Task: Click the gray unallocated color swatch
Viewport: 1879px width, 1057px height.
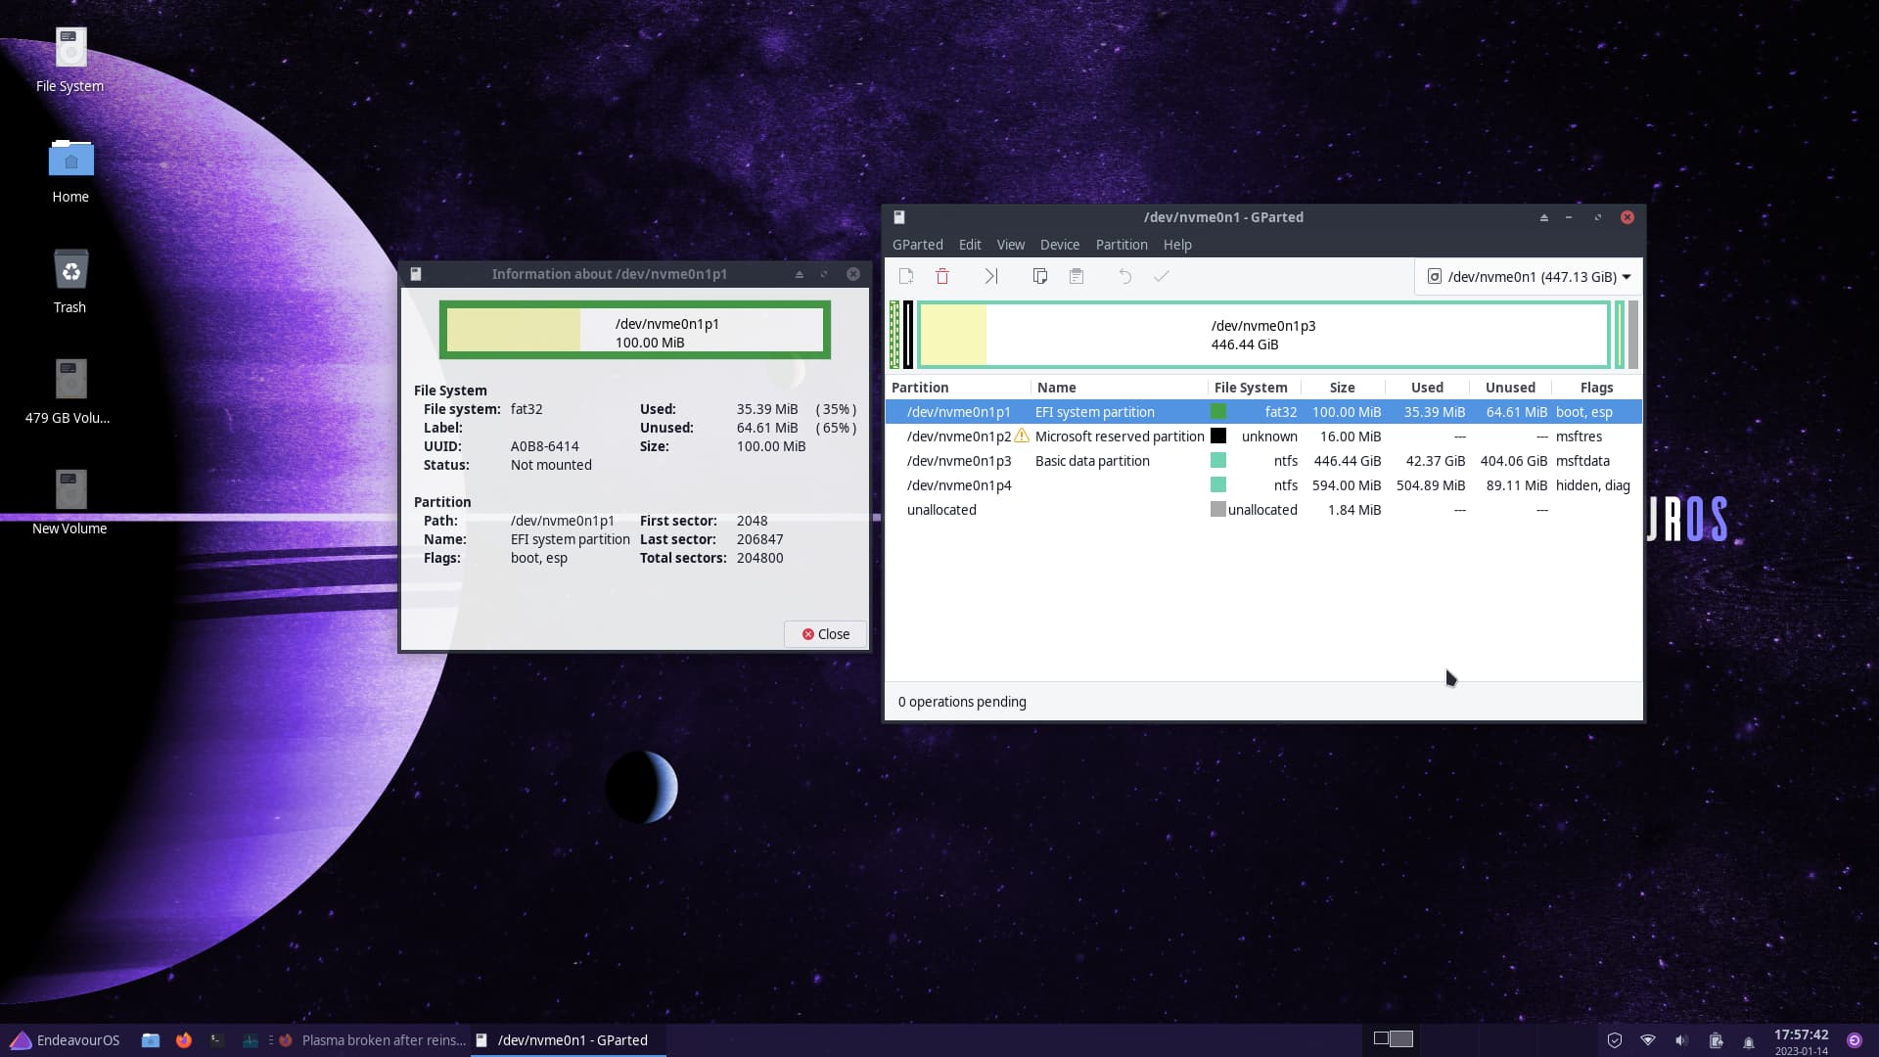Action: 1218,510
